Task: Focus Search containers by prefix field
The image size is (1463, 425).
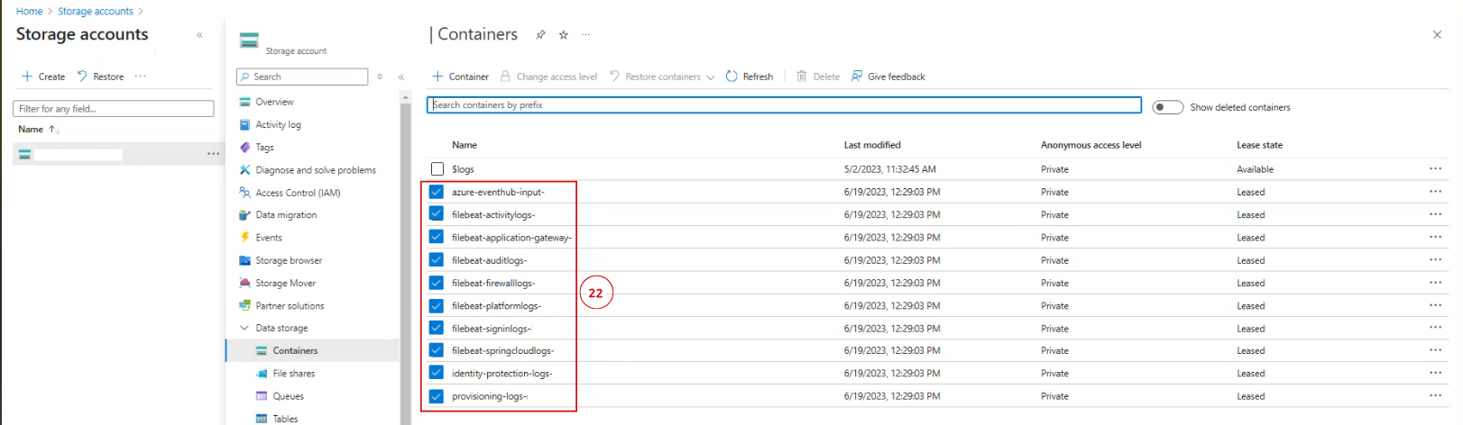Action: coord(784,105)
